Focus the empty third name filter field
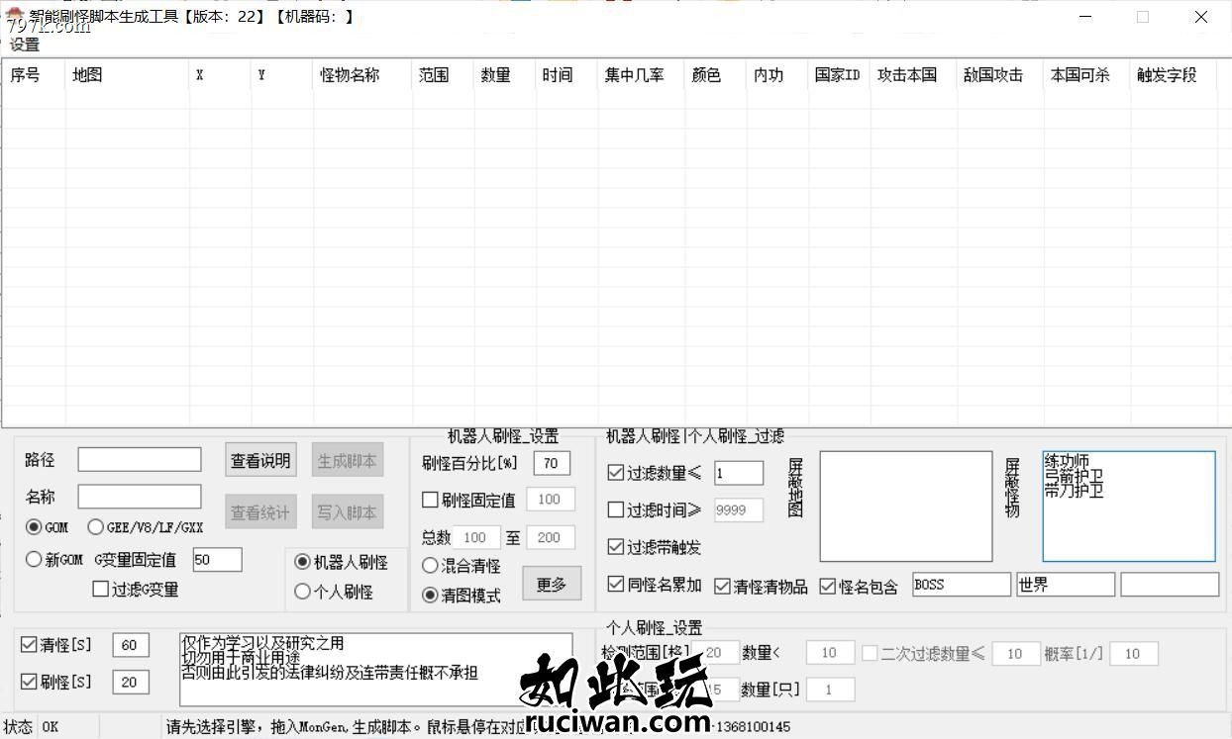The height and width of the screenshot is (739, 1232). click(1170, 585)
